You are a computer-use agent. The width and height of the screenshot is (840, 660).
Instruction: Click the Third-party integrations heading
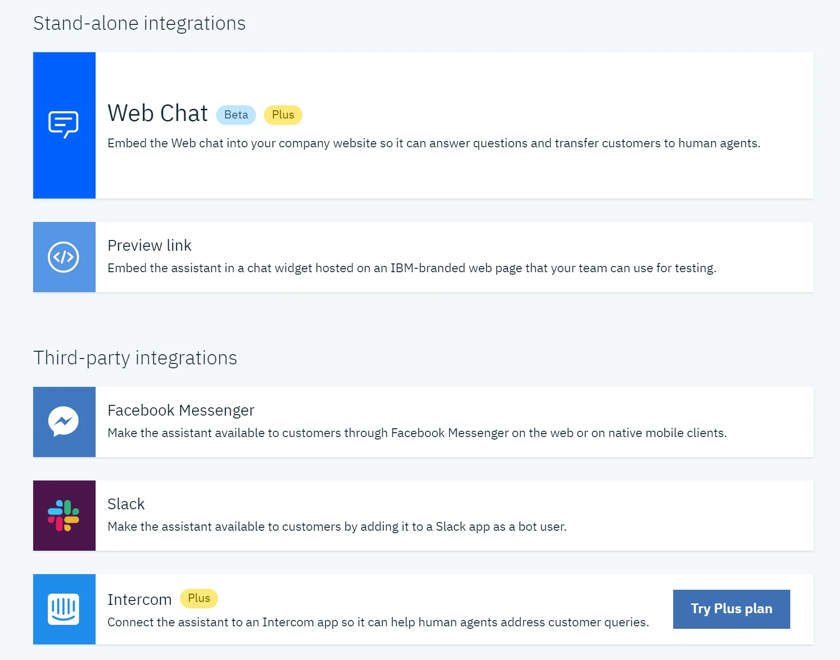click(x=135, y=358)
